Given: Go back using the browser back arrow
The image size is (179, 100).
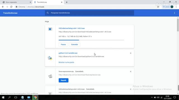Looking at the screenshot, I should (3, 7).
